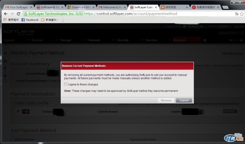
Task: Click the MasterCard logo on the card row
Action: click(x=26, y=111)
